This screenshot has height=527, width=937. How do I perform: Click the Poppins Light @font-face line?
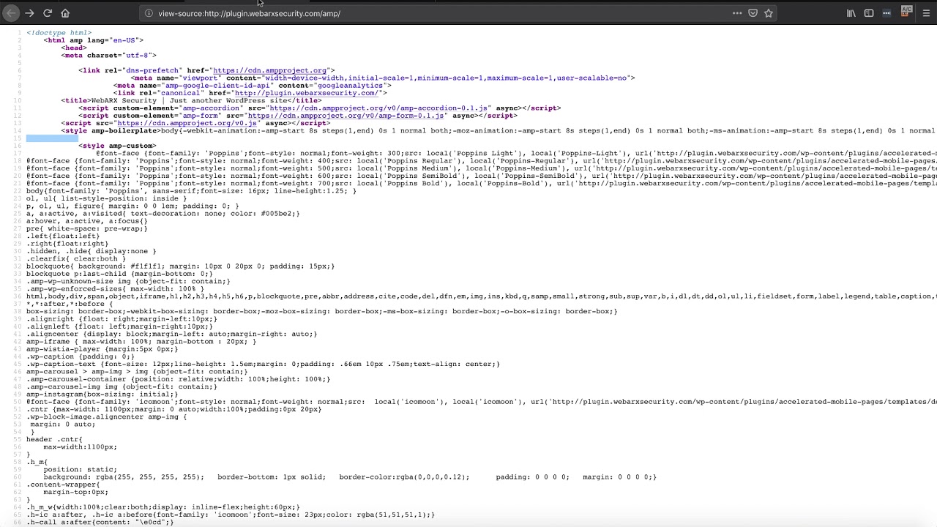point(516,153)
